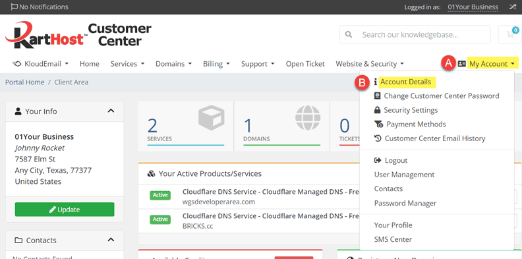The image size is (522, 259).
Task: Click the KloudEmail cloud icon
Action: coord(17,63)
